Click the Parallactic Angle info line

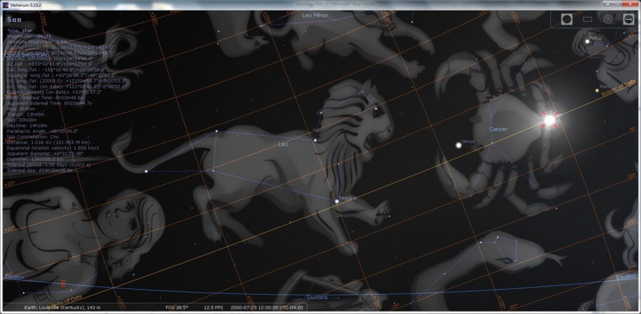click(43, 131)
